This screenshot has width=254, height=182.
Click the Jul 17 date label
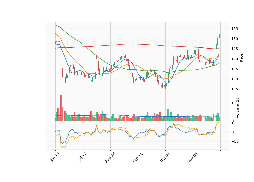click(82, 157)
